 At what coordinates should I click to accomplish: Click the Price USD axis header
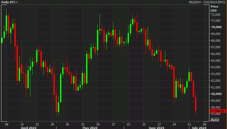tap(214, 8)
